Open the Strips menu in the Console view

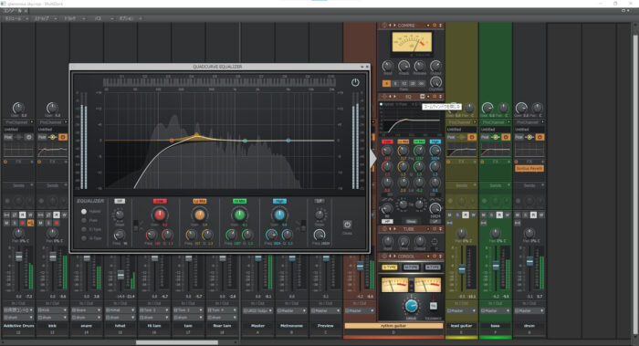pos(46,18)
